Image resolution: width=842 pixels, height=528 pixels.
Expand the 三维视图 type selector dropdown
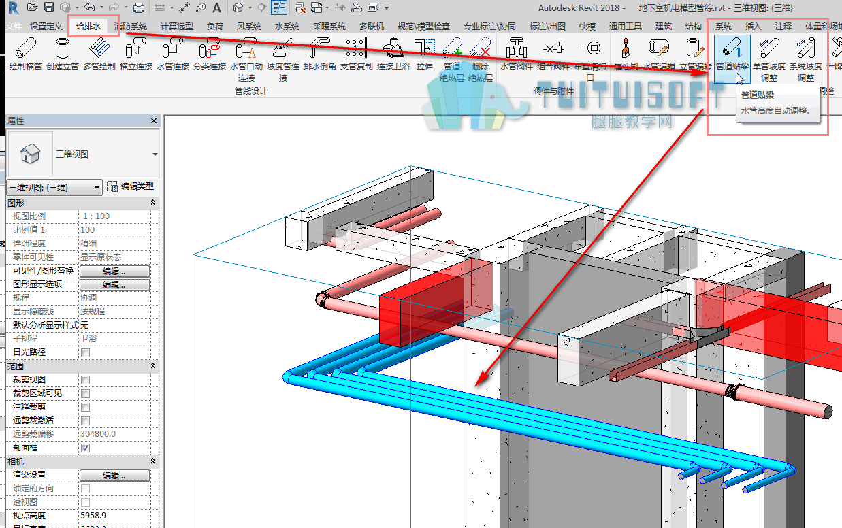tap(155, 154)
